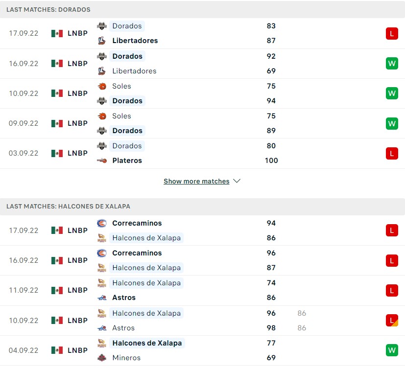
Task: Click the Libertadores team logo in the 17.09.22 match
Action: click(102, 41)
